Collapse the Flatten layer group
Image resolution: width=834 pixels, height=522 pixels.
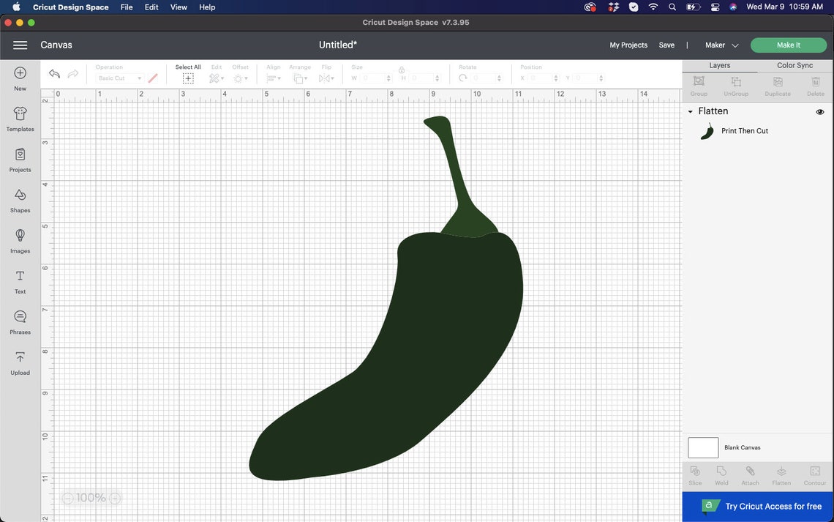689,111
